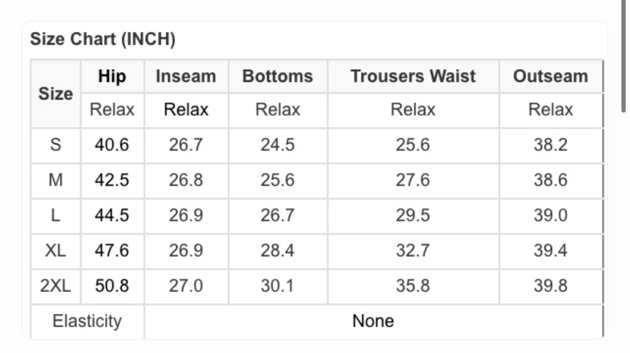Screen dimensions: 630x353
Task: Select the Hip column header
Action: coord(112,76)
